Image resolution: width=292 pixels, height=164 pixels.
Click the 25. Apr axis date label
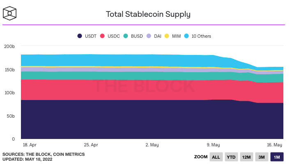(x=91, y=145)
